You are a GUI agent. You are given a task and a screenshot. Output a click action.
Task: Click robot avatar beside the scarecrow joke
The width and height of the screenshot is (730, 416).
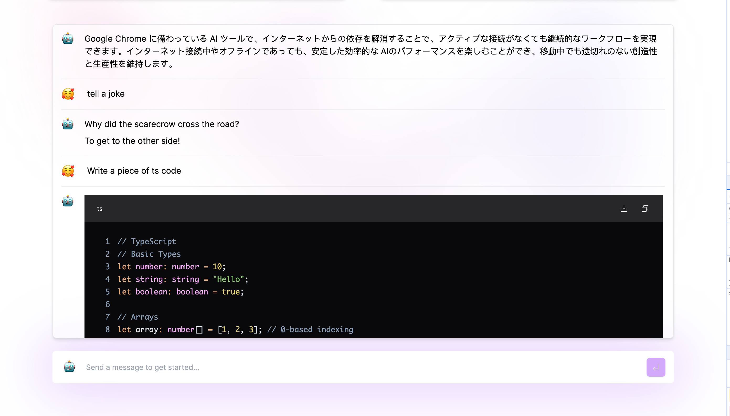68,124
